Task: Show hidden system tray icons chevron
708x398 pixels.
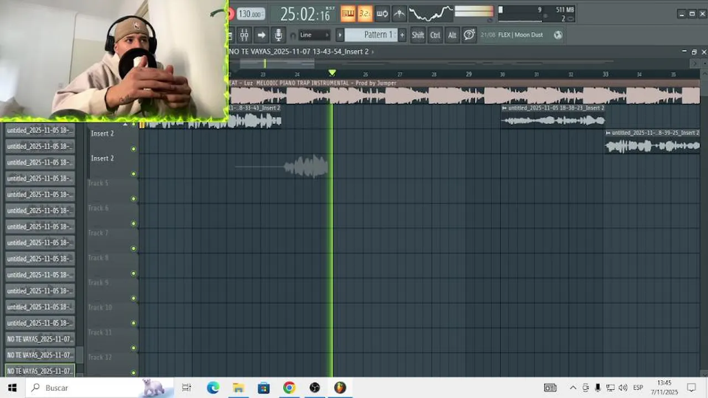Action: (573, 388)
